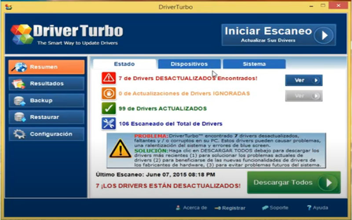The height and width of the screenshot is (220, 352).
Task: Click the blue wrench and screwdriver icon
Action: (x=109, y=124)
